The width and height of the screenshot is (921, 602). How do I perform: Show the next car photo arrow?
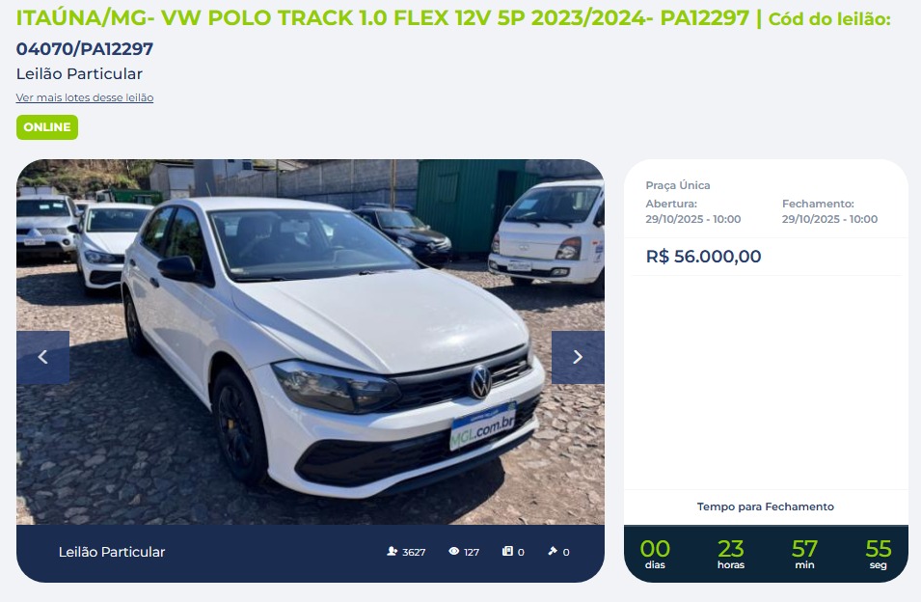pyautogui.click(x=578, y=357)
